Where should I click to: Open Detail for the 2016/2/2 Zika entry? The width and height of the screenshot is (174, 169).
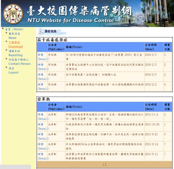(x=43, y=87)
